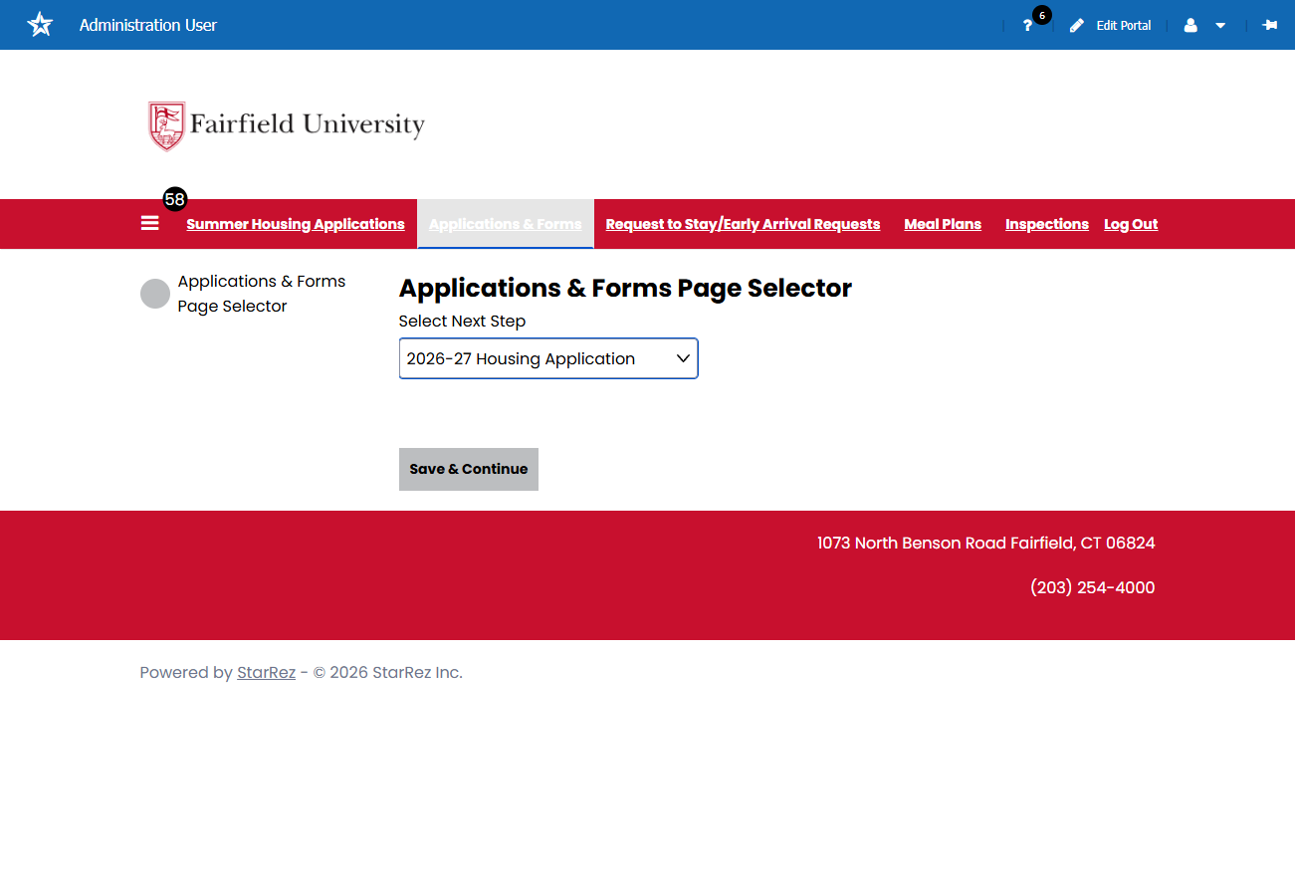Expand the Select Next Step dropdown
1295x877 pixels.
click(548, 358)
